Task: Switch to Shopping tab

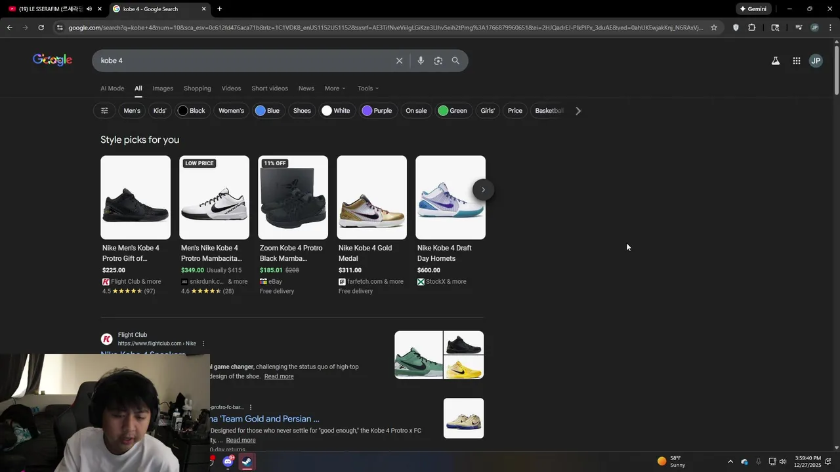Action: [198, 88]
